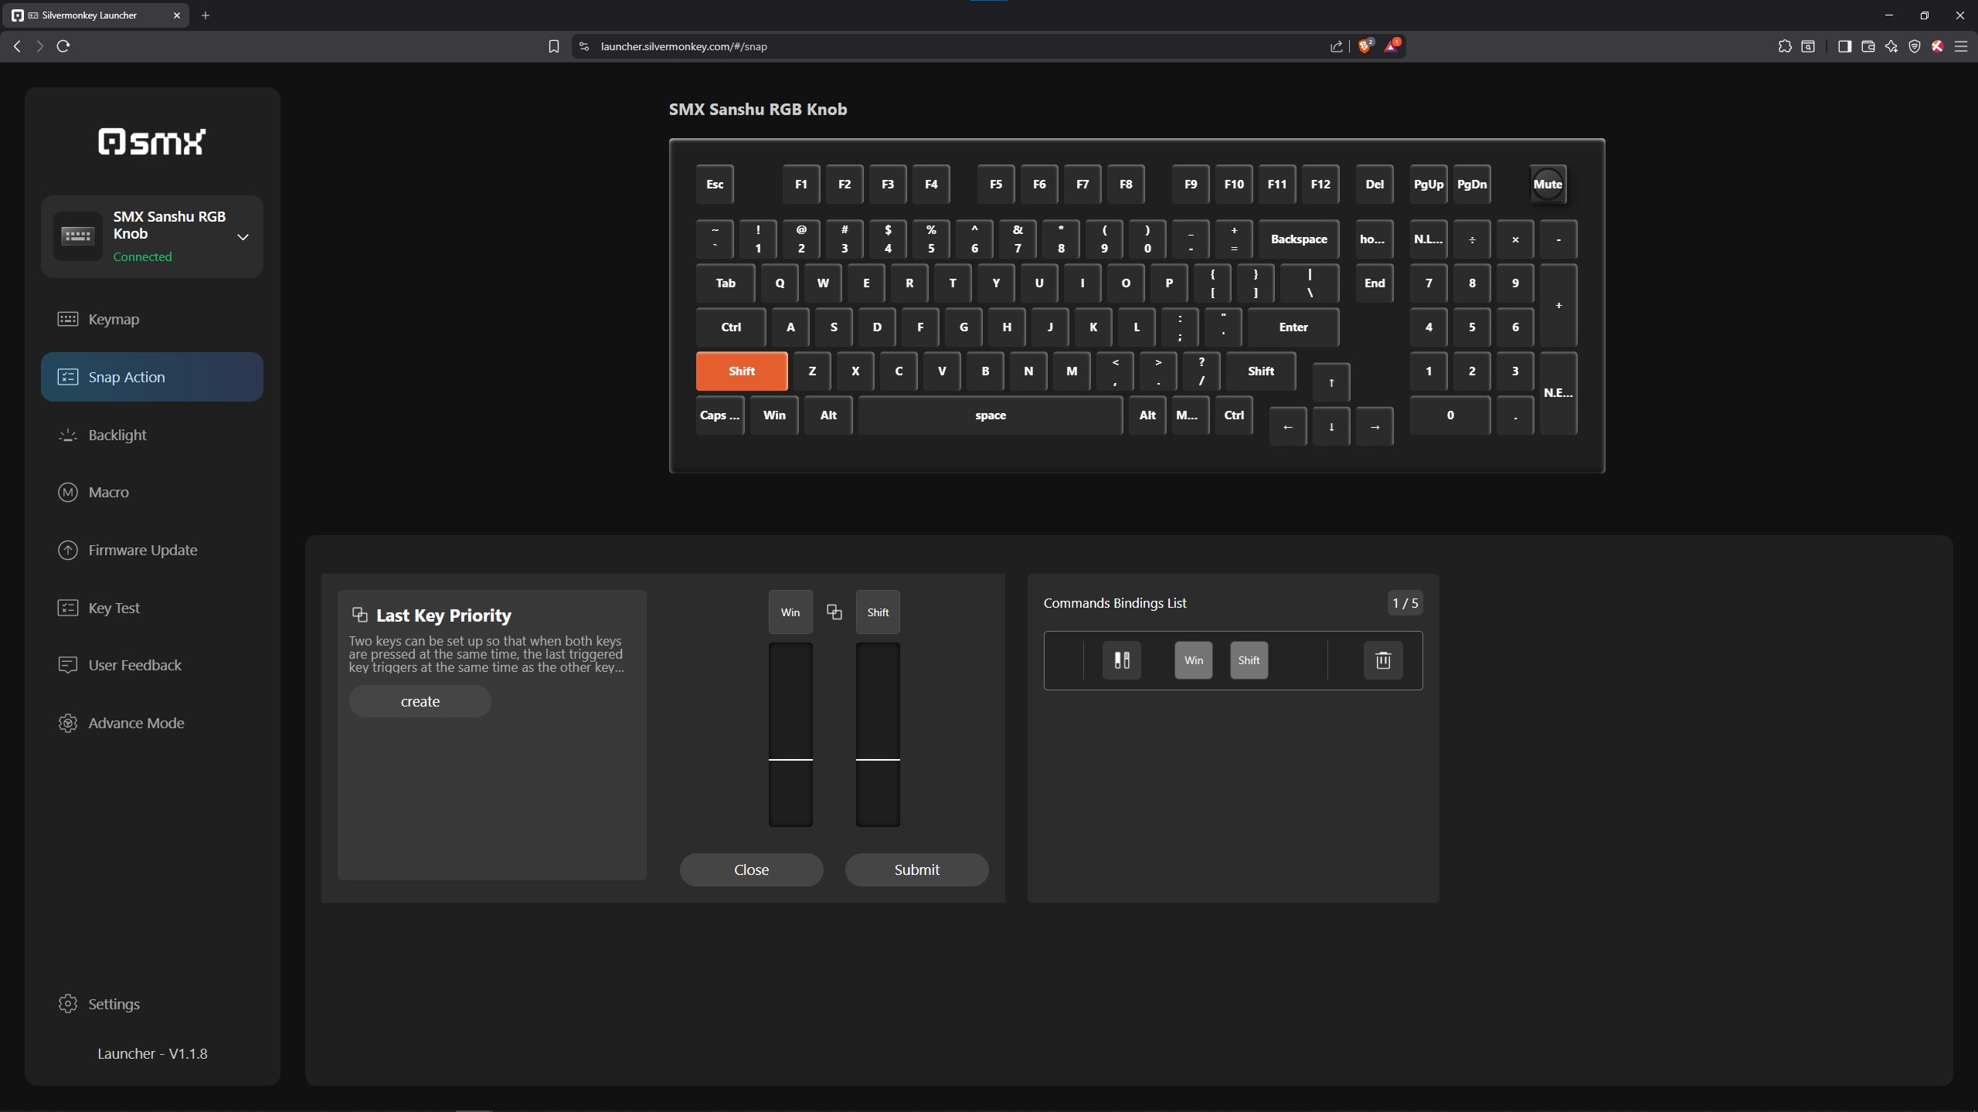Image resolution: width=1978 pixels, height=1112 pixels.
Task: Click the share icon in the address bar
Action: (x=1336, y=46)
